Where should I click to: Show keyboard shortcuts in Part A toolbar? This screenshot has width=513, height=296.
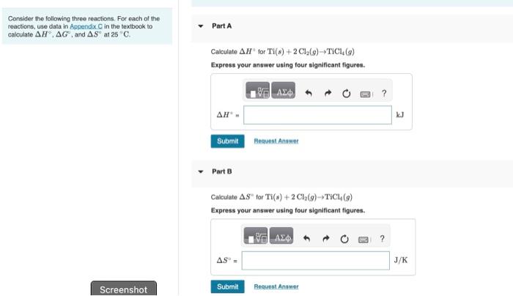pyautogui.click(x=366, y=95)
